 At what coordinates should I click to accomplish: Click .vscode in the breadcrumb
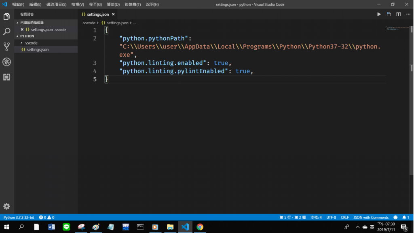[x=89, y=23]
